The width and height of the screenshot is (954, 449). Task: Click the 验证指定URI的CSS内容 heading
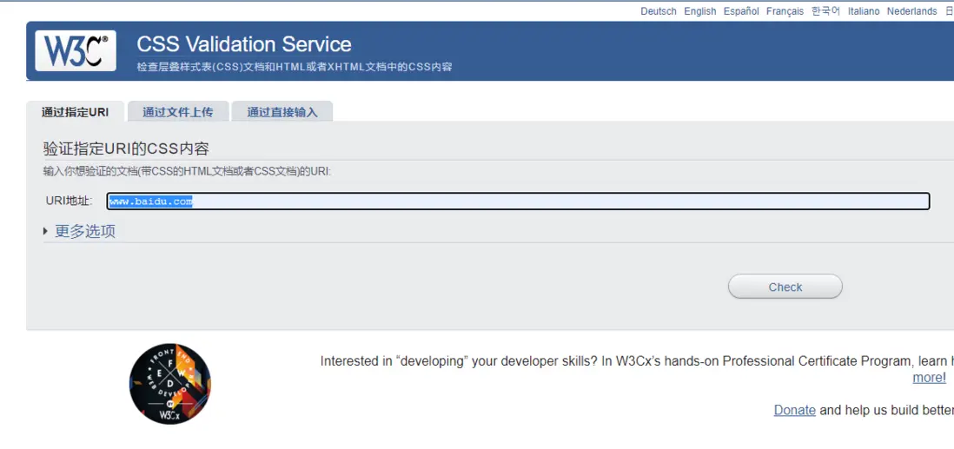point(126,149)
